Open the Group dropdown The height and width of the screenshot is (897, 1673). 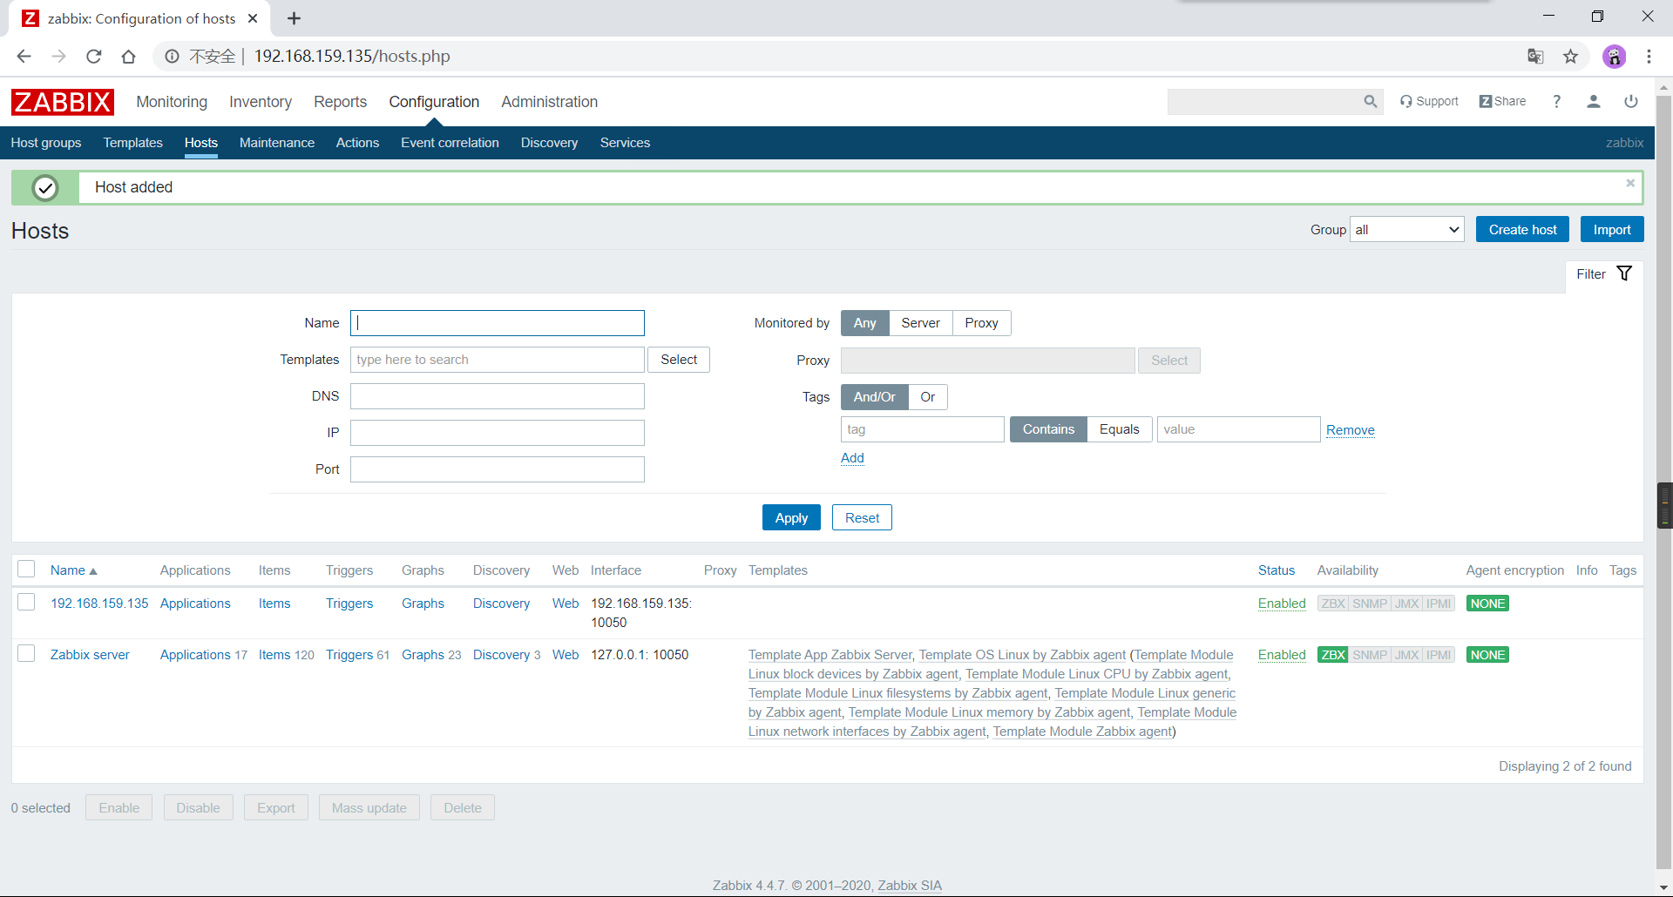pyautogui.click(x=1406, y=230)
